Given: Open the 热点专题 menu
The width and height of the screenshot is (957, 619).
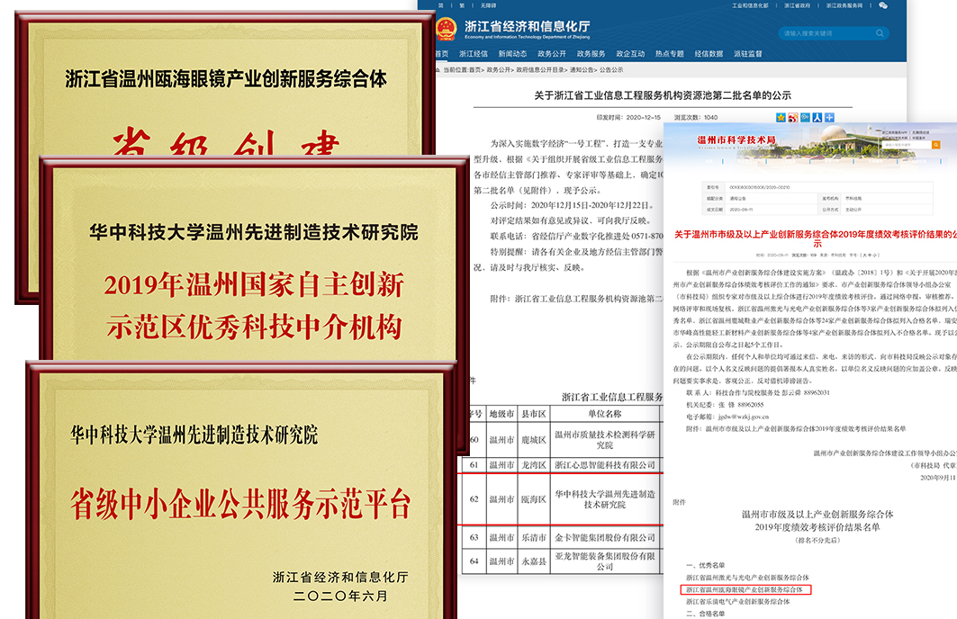Looking at the screenshot, I should point(670,54).
